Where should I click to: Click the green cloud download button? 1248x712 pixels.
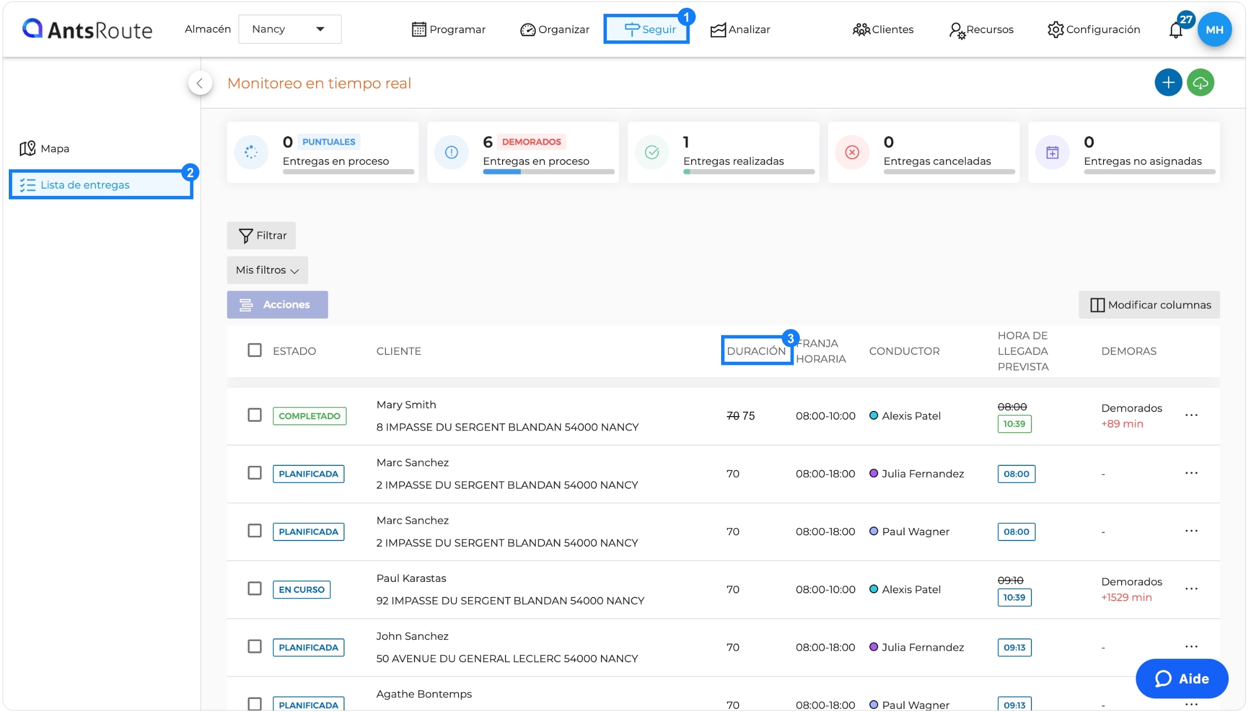click(x=1200, y=82)
